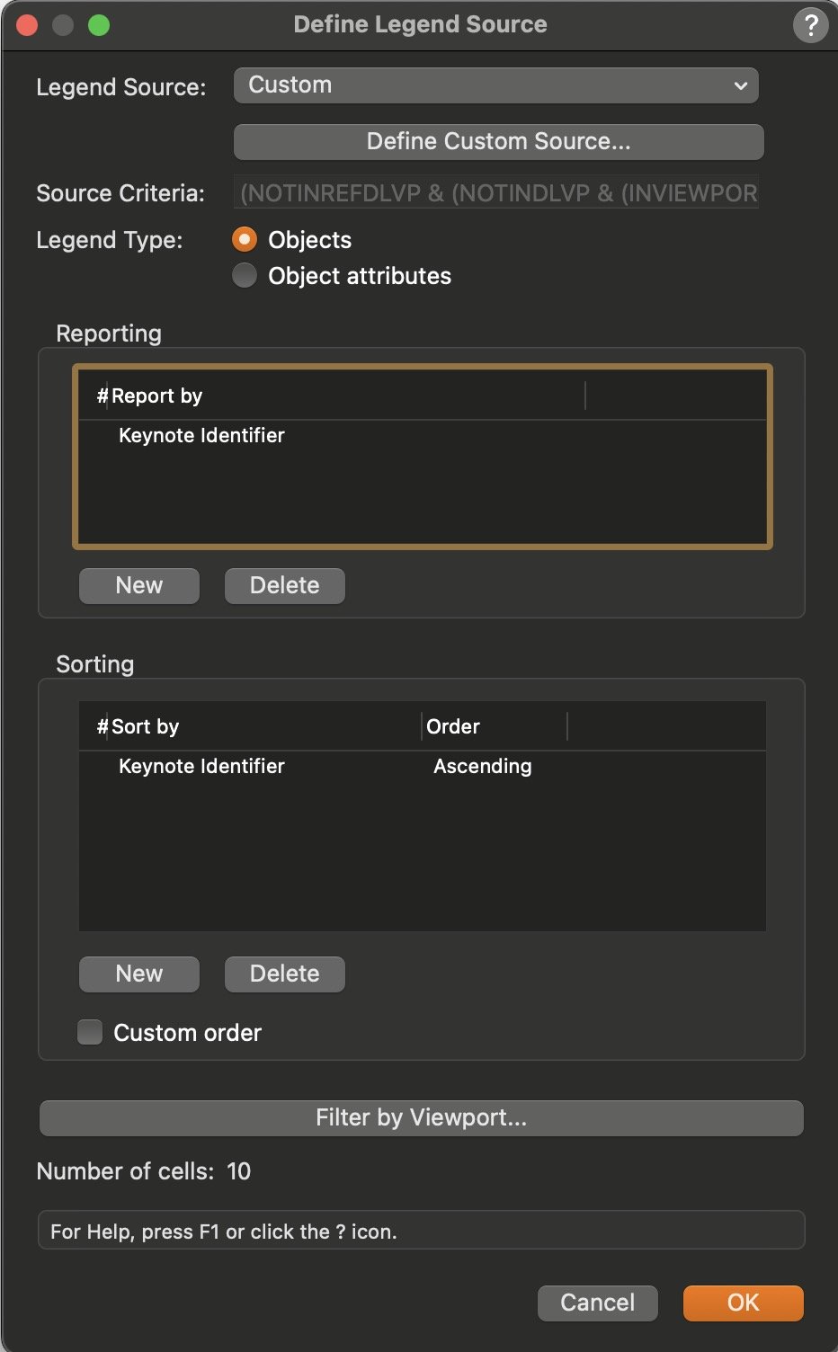Select Keynote Identifier row in the Sorting list
The width and height of the screenshot is (838, 1352).
pyautogui.click(x=201, y=766)
